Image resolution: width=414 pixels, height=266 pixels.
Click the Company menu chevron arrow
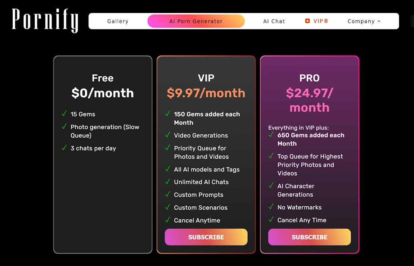(379, 21)
